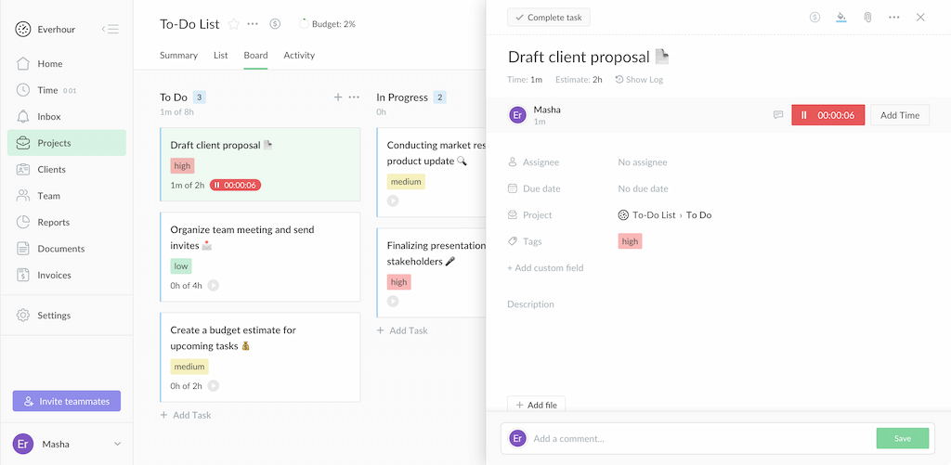Click the Settings gear icon
Image resolution: width=951 pixels, height=465 pixels.
pyautogui.click(x=23, y=316)
